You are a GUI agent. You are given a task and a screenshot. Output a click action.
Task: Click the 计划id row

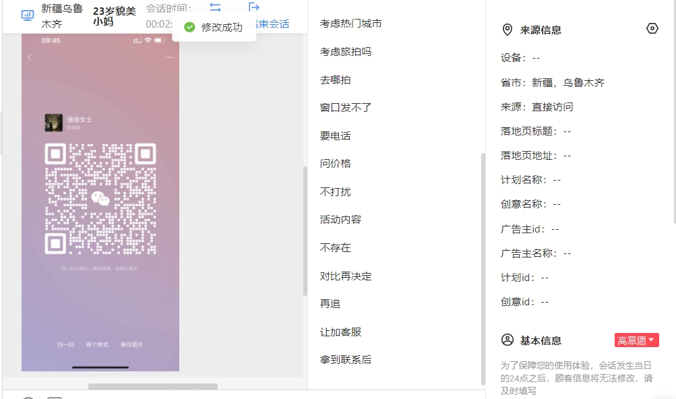[x=524, y=278]
